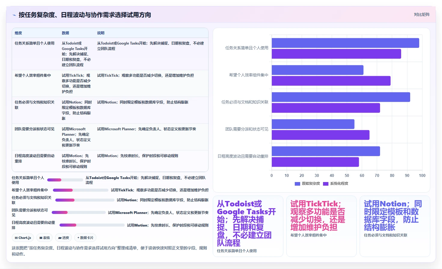Open the blue 试用Notion data card
The image size is (442, 269).
395,226
